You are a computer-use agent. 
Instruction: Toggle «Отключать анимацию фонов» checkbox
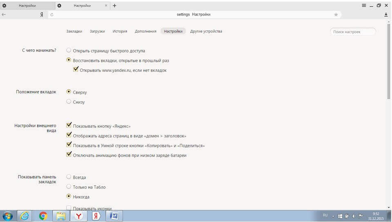[69, 155]
